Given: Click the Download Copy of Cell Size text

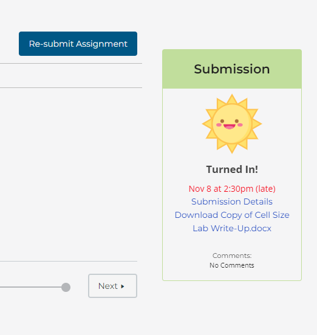Looking at the screenshot, I should [x=232, y=215].
